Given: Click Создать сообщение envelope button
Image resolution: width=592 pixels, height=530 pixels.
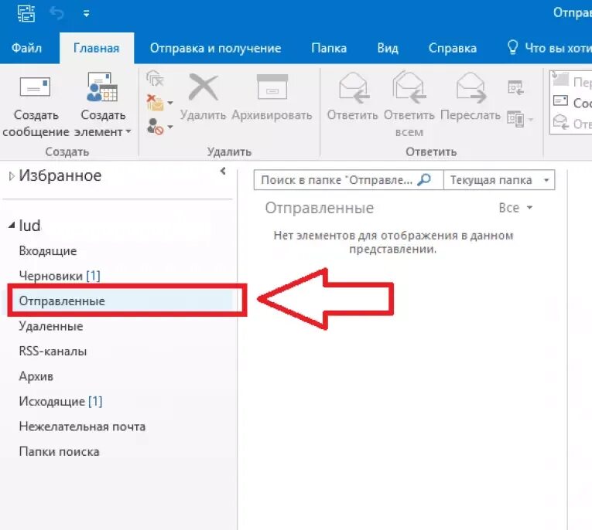Looking at the screenshot, I should (x=36, y=105).
